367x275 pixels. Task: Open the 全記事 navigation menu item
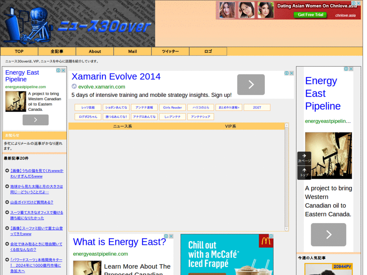click(x=57, y=52)
